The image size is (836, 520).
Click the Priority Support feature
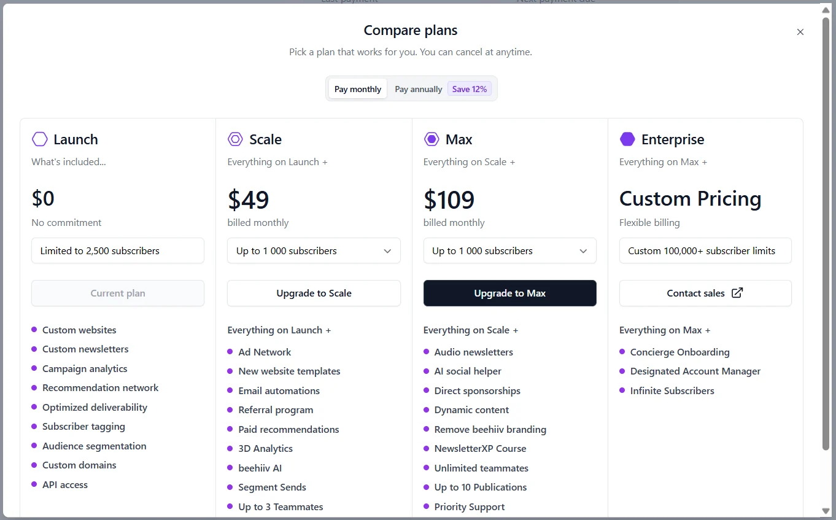(x=470, y=506)
